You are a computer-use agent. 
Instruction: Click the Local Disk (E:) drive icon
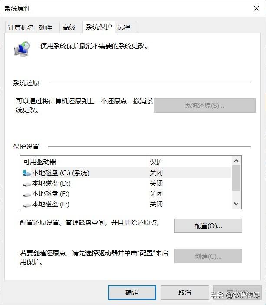27,194
